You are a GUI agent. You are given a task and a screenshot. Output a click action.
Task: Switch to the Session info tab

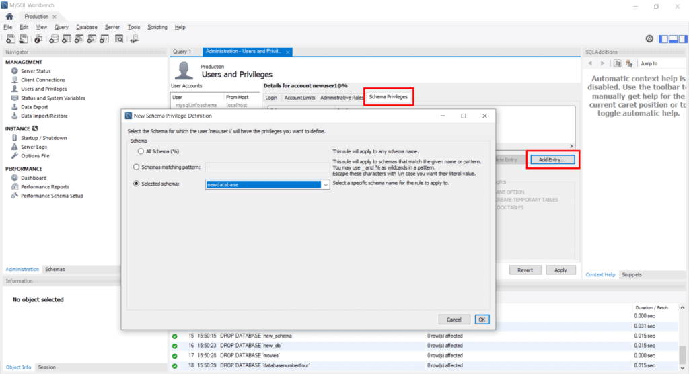tap(46, 367)
